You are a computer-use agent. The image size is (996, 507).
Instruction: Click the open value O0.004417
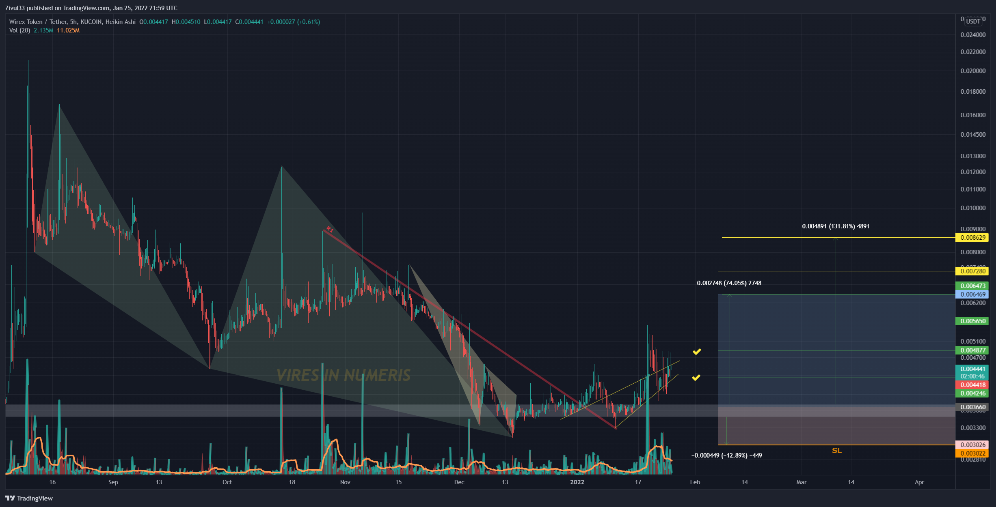coord(153,22)
